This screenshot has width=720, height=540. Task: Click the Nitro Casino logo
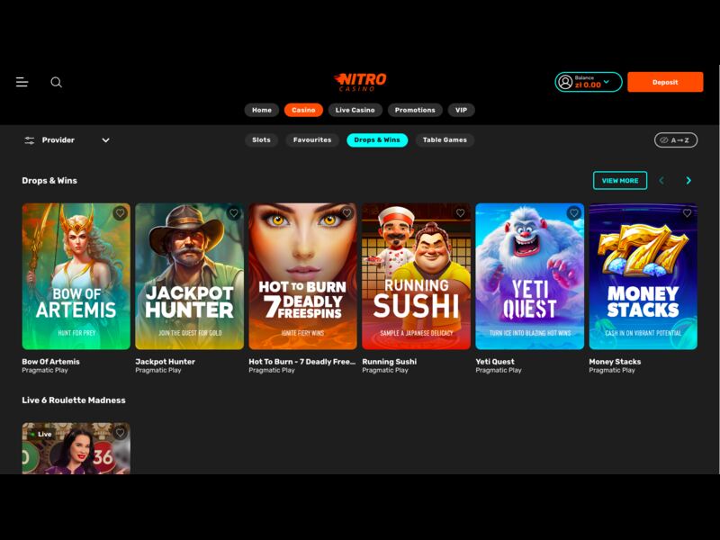point(360,82)
